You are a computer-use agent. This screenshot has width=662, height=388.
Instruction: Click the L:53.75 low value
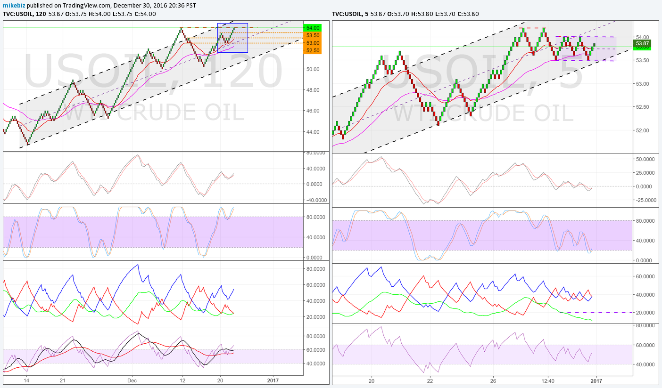tap(122, 14)
